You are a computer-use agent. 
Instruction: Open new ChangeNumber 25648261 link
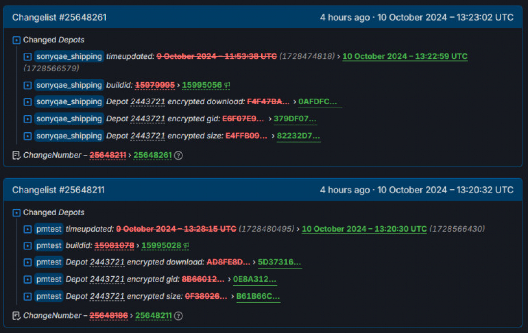tap(152, 155)
